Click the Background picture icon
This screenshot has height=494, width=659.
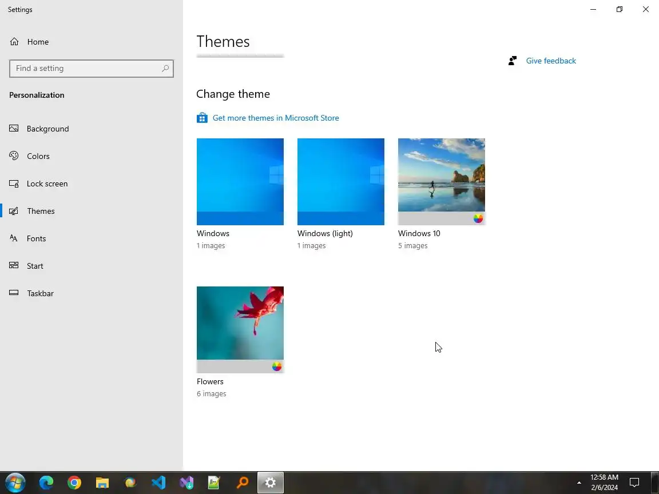[x=14, y=128]
